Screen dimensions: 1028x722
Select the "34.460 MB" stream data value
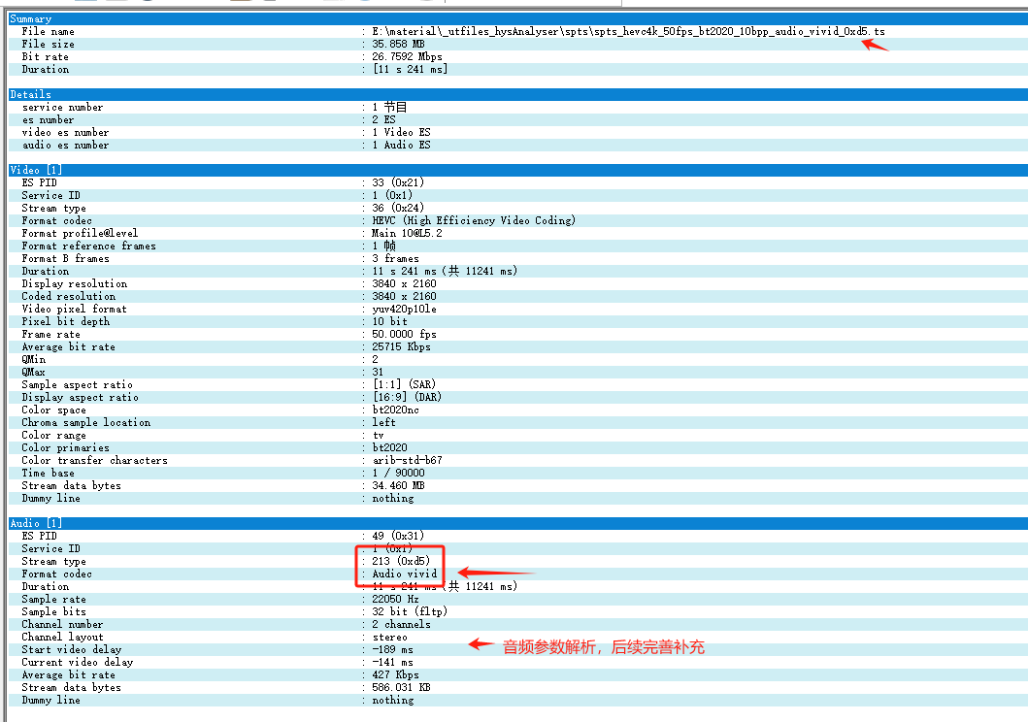(399, 486)
